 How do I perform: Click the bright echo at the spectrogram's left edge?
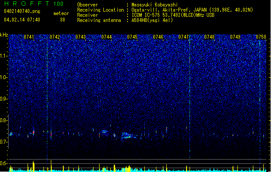click(x=11, y=134)
